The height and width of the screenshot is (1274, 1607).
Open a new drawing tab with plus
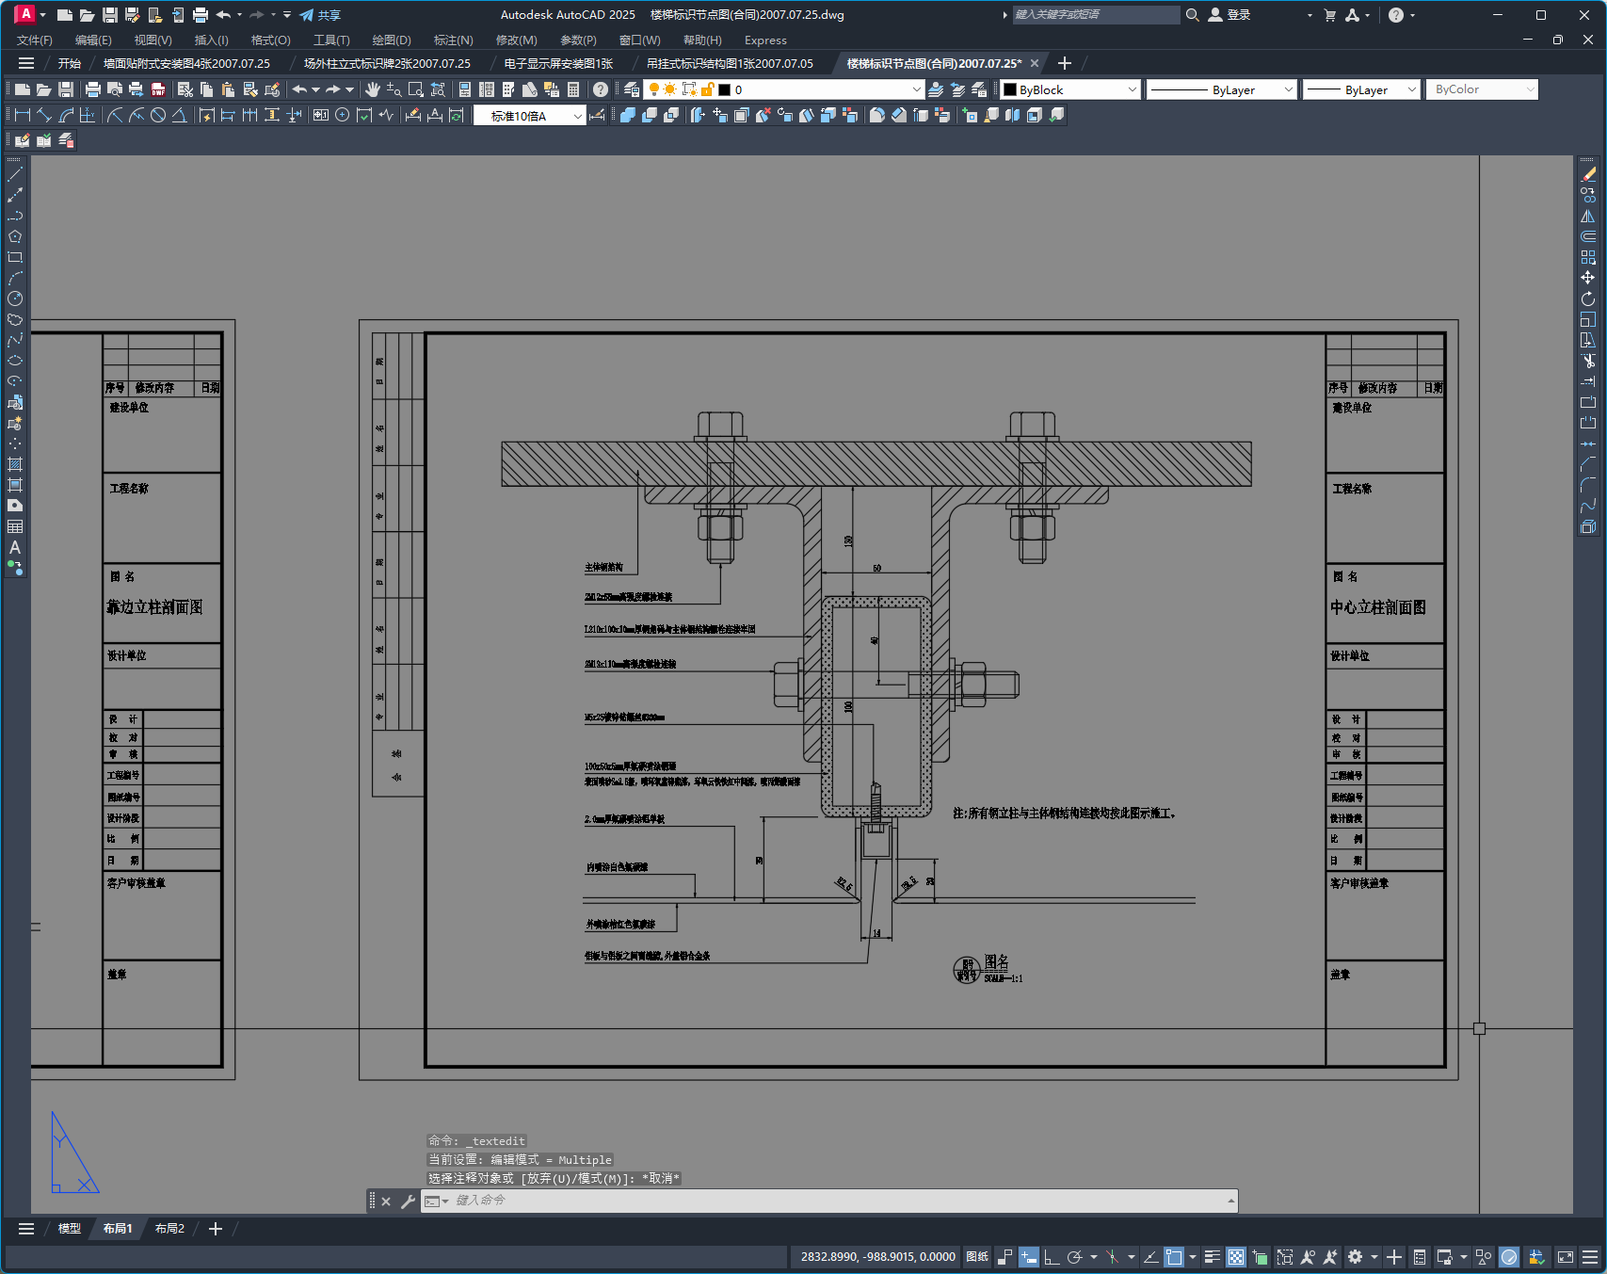(x=1065, y=63)
